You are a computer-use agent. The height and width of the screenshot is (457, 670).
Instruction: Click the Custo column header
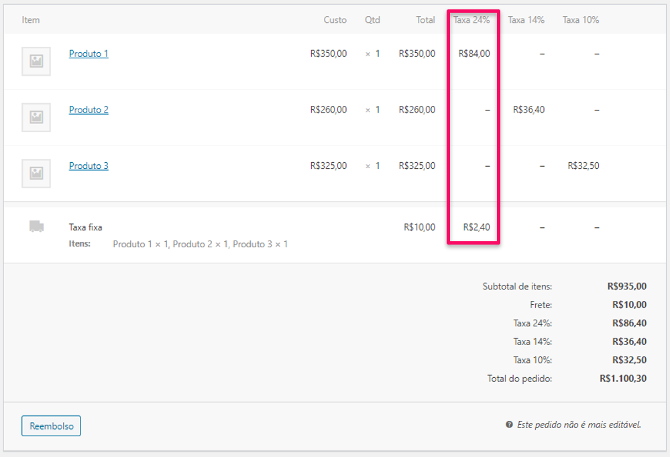pos(335,19)
